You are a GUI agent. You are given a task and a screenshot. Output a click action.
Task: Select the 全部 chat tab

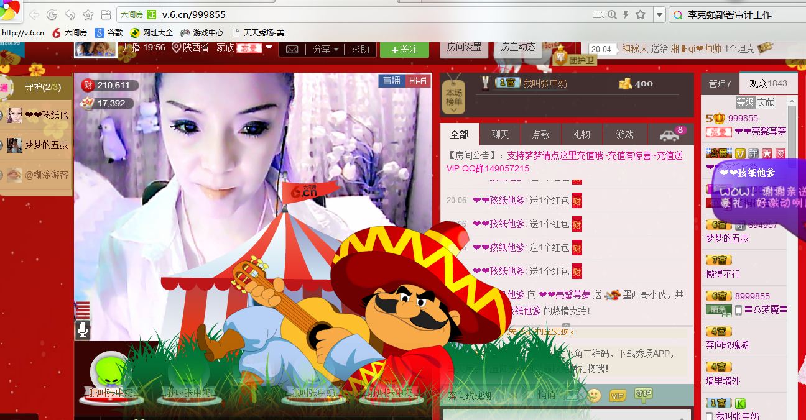click(460, 134)
